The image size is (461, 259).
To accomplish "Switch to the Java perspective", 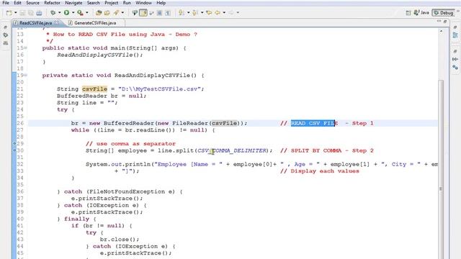I will [x=421, y=13].
